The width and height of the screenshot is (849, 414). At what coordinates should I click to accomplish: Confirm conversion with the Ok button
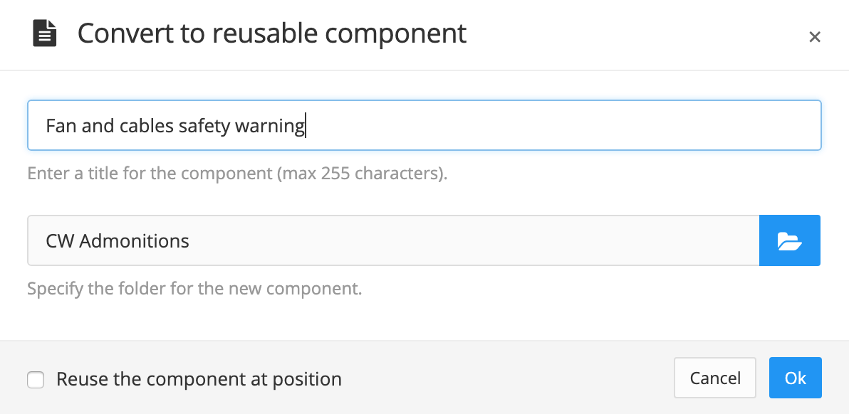796,378
